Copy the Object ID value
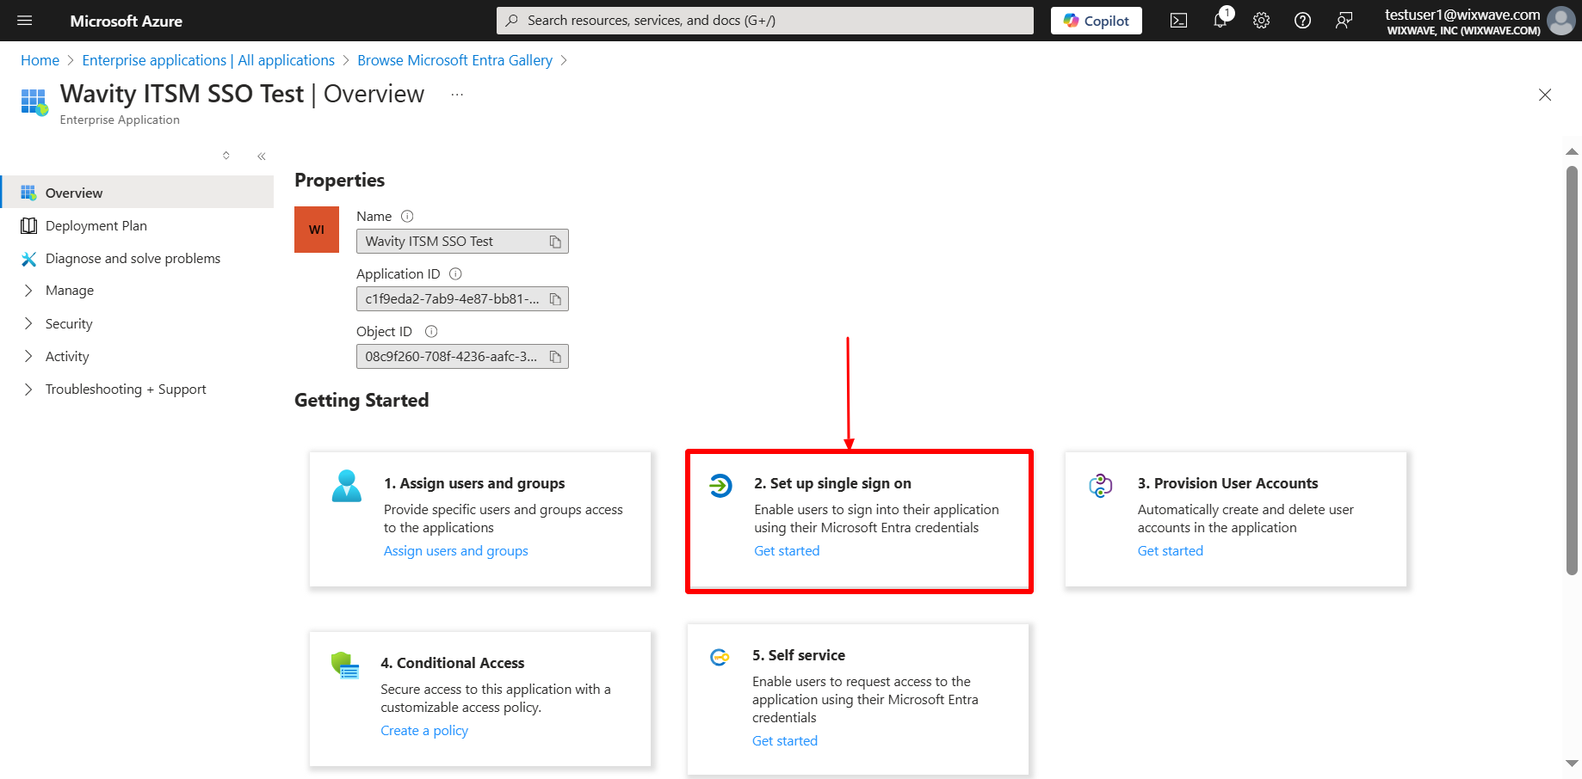The width and height of the screenshot is (1582, 779). click(555, 357)
